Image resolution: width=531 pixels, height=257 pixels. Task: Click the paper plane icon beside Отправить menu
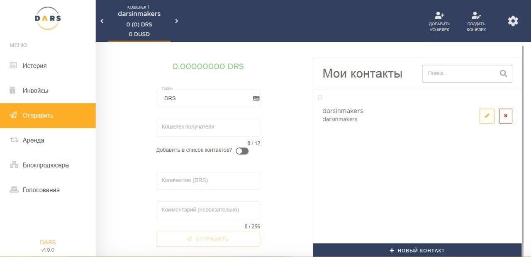coord(14,115)
